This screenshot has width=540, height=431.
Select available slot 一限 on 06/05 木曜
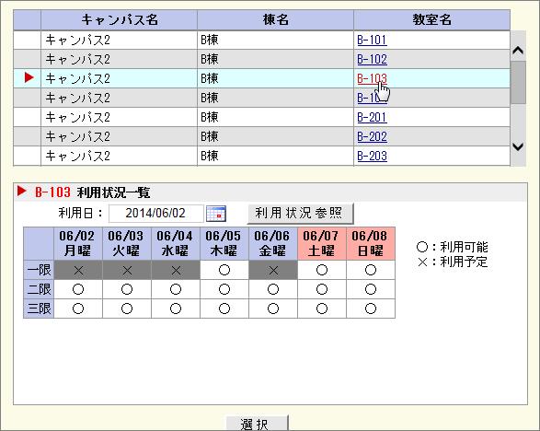[x=224, y=270]
